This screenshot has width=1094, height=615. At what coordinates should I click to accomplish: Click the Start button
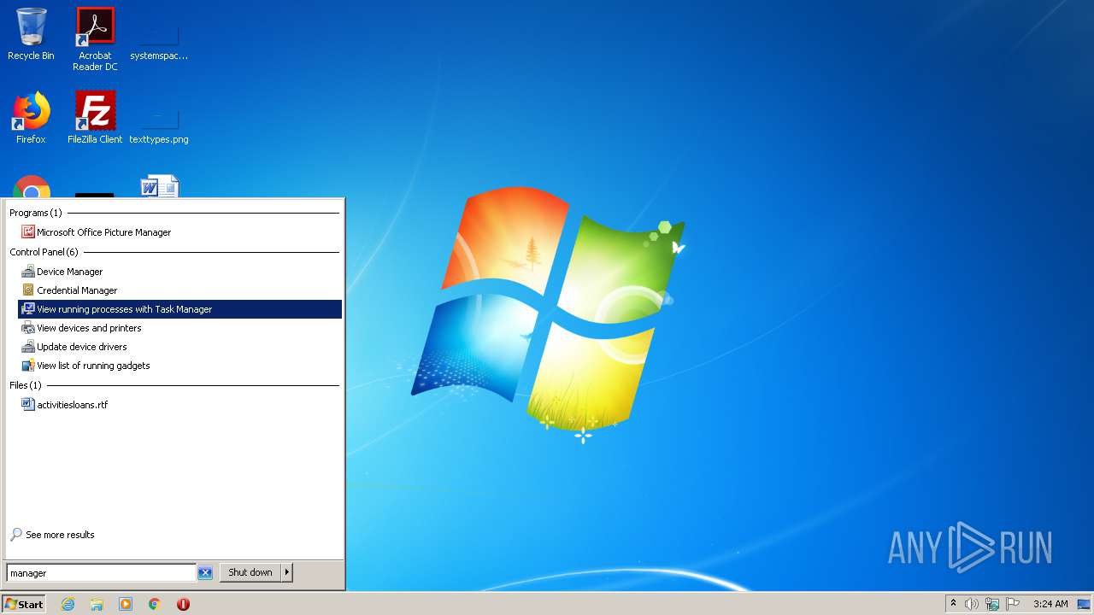coord(23,604)
